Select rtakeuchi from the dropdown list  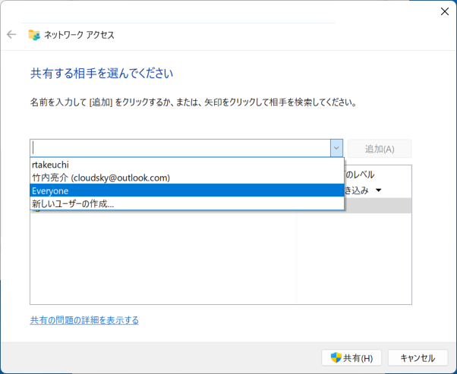[187, 165]
